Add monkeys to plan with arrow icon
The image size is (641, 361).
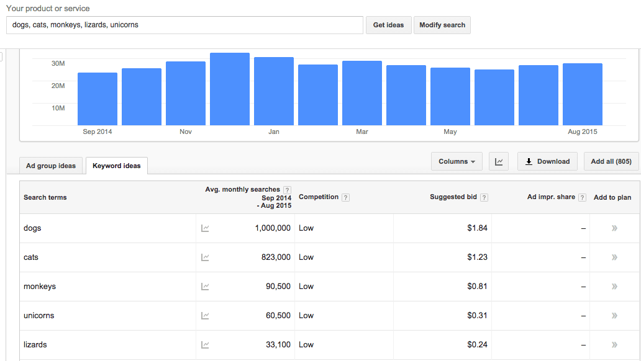[x=614, y=287]
